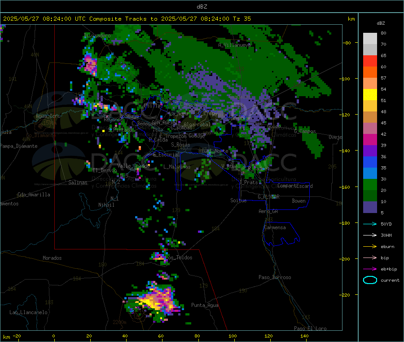Screen dimensions: 404x342
Task: Click the cyan 50YD track arrow in legend
Action: point(370,224)
